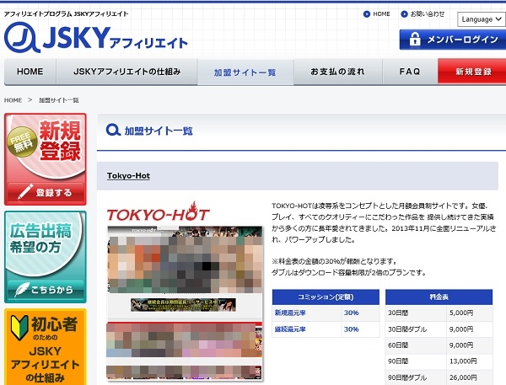Open the 広告出稿希望の方 banner
This screenshot has width=506, height=385.
tap(46, 257)
